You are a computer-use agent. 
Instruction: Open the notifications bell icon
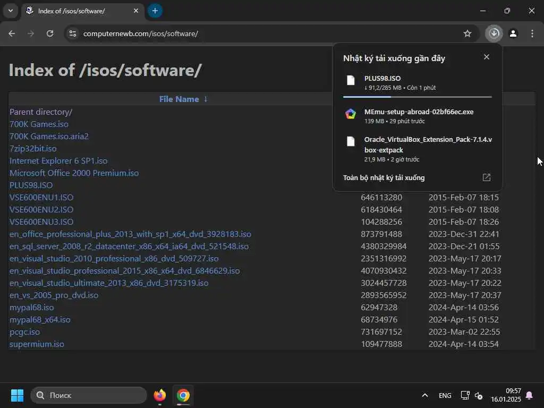(x=530, y=395)
